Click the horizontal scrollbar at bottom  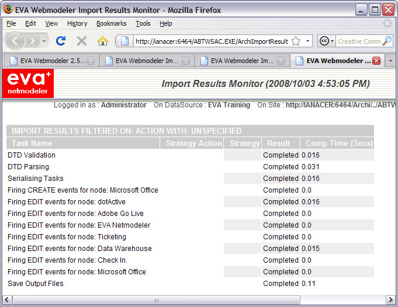[193, 299]
